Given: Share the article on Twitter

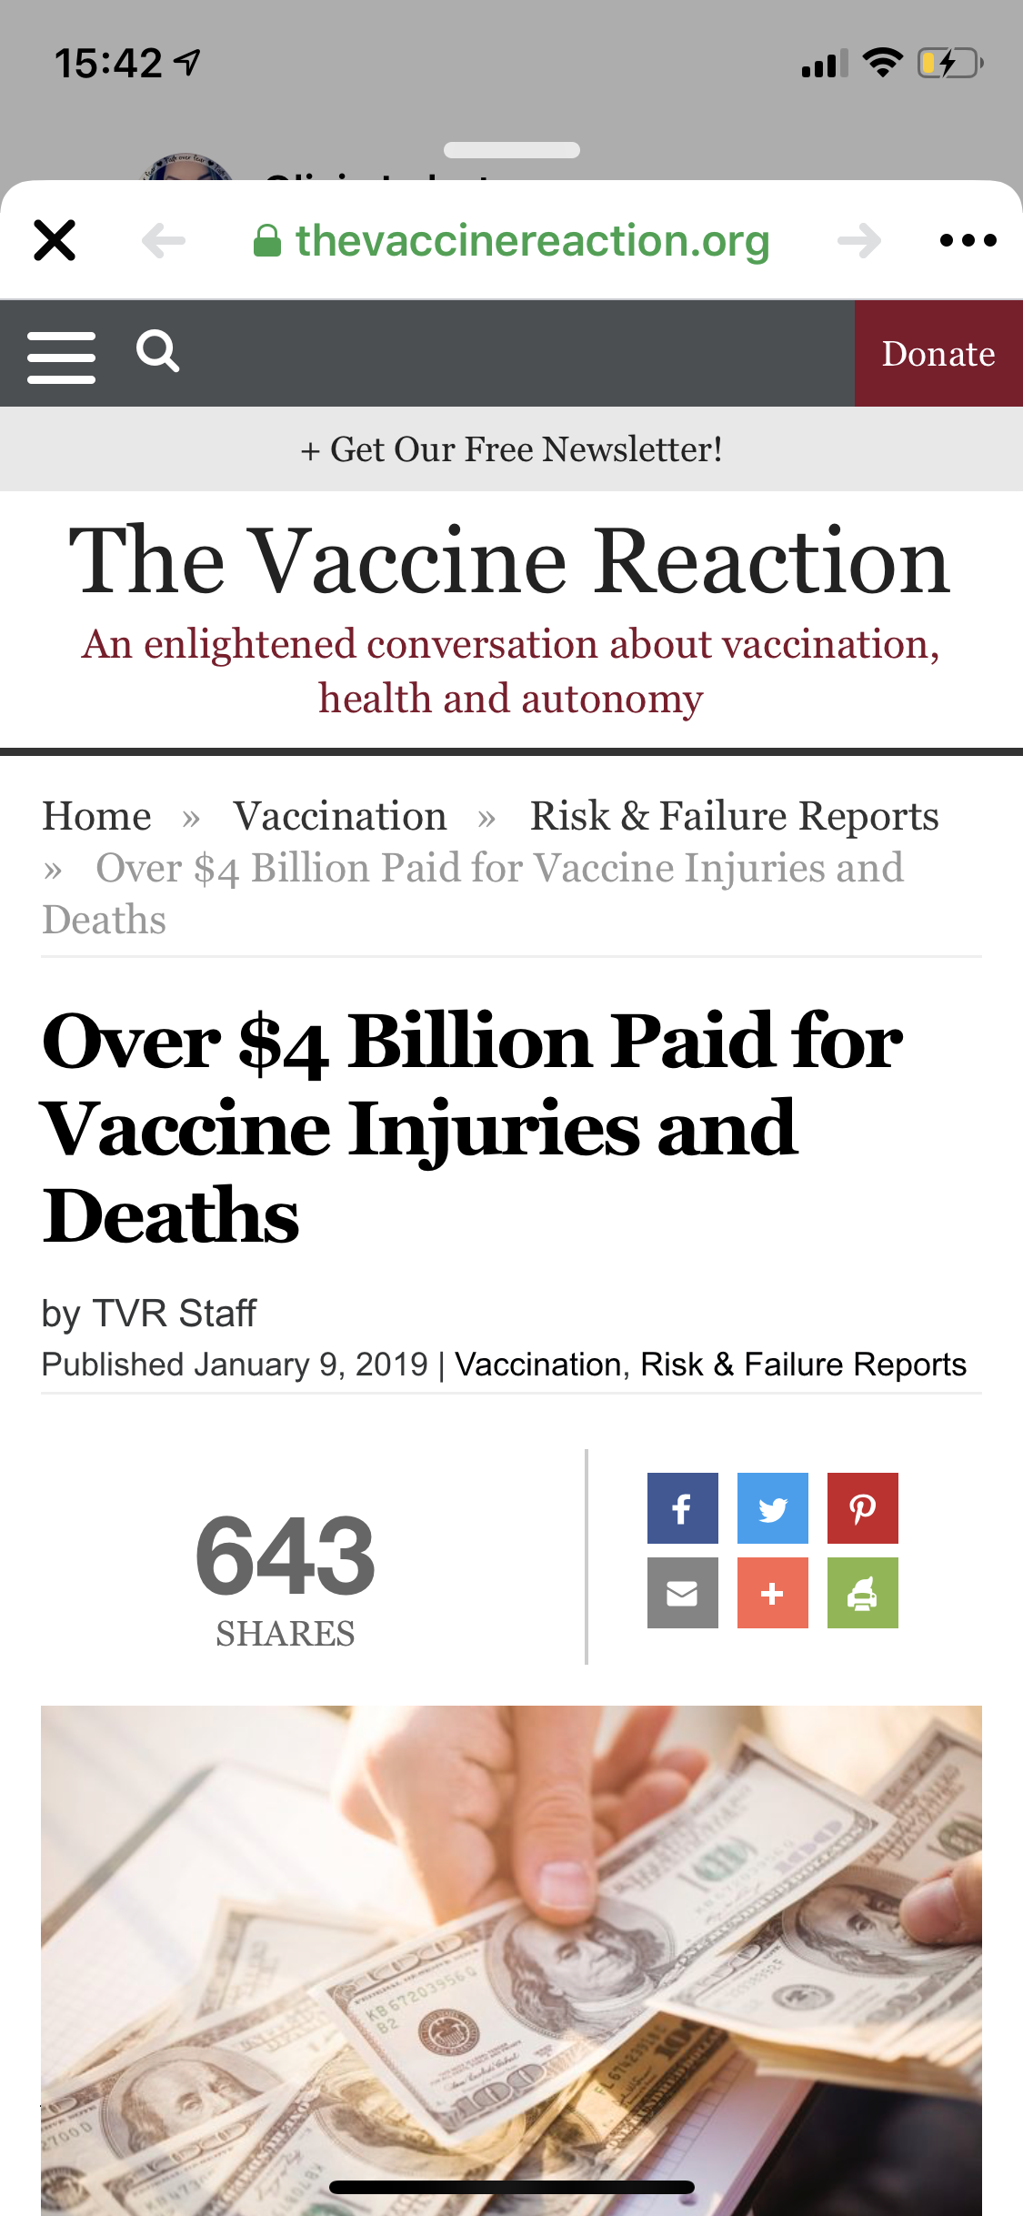Looking at the screenshot, I should (x=772, y=1508).
